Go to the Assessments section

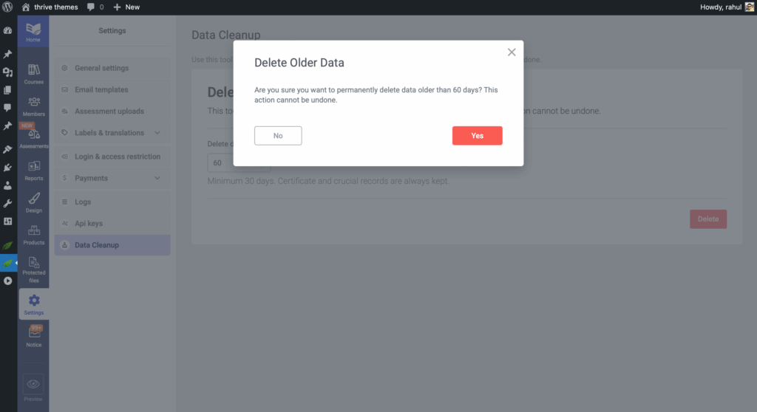click(x=34, y=137)
